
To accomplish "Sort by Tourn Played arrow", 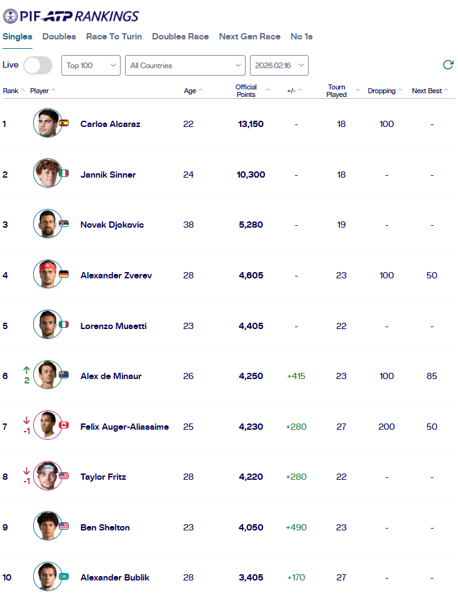I will pos(358,91).
